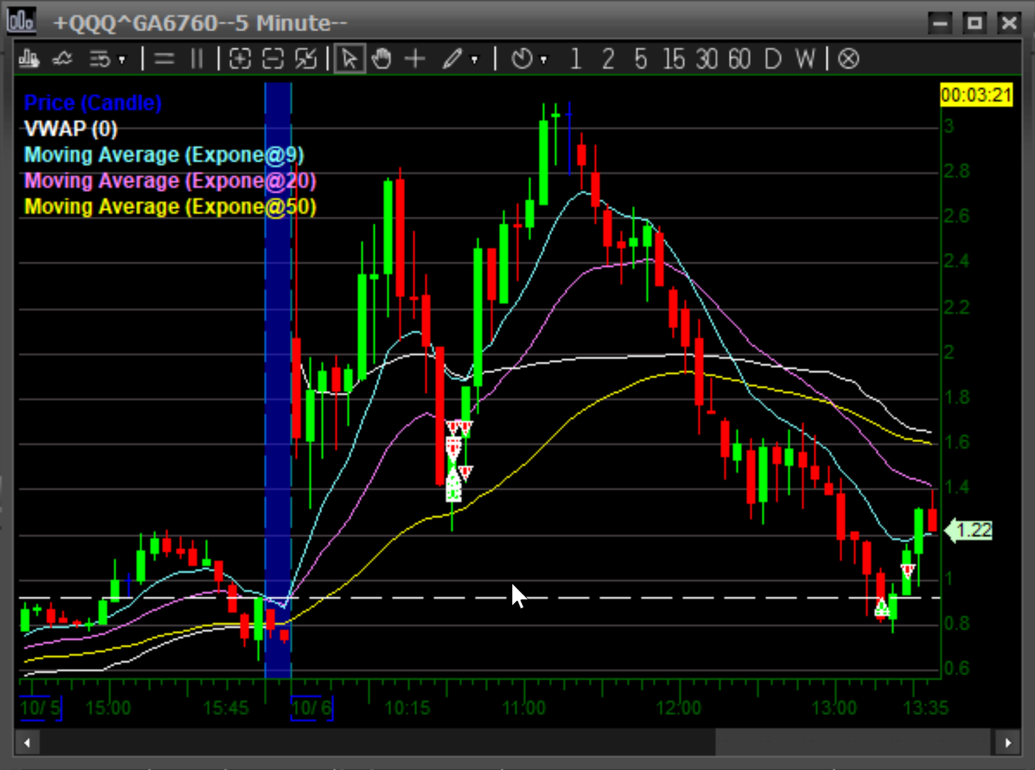Image resolution: width=1035 pixels, height=770 pixels.
Task: Click Moving Average (Expone@9) legend label
Action: (164, 154)
